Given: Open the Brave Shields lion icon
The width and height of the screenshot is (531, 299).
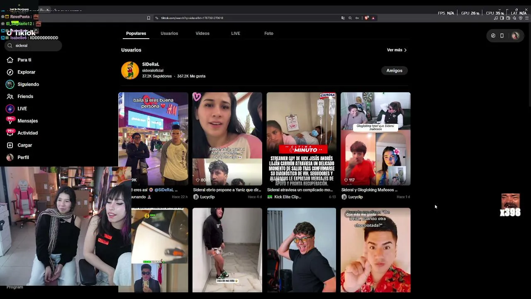Looking at the screenshot, I should click(366, 18).
